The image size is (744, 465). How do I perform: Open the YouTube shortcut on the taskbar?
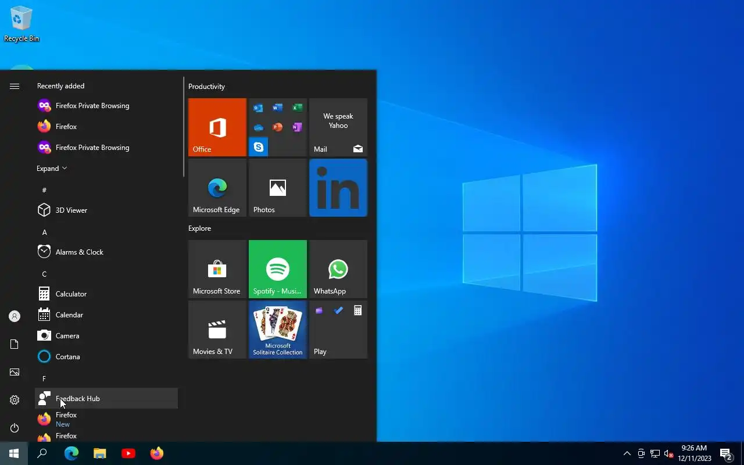[x=128, y=453]
